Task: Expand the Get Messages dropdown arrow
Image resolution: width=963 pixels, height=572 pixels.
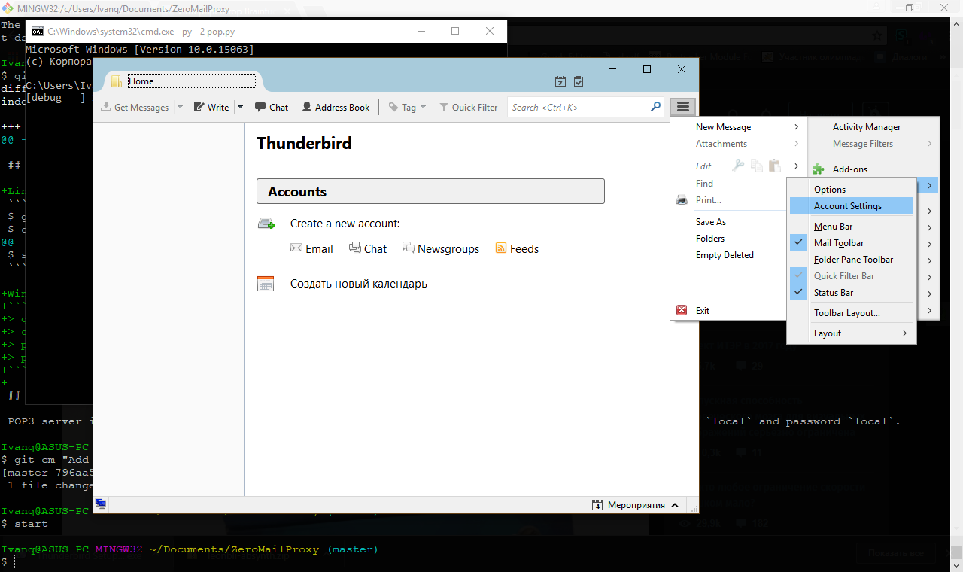Action: point(180,107)
